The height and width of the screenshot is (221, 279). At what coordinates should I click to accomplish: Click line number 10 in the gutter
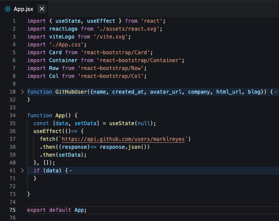[13, 92]
